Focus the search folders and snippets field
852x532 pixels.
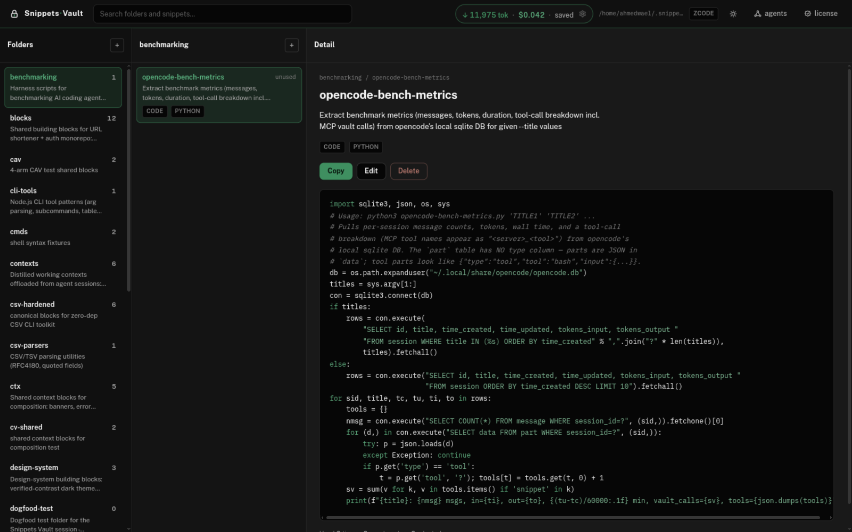tap(223, 14)
